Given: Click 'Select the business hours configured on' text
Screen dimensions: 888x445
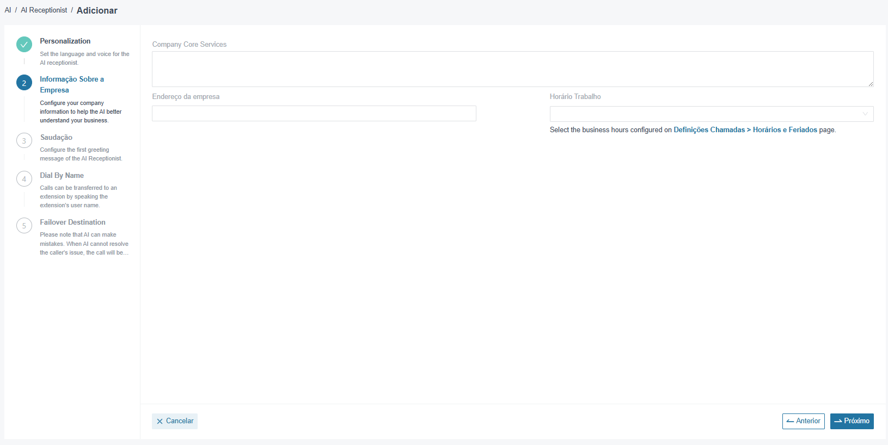Looking at the screenshot, I should pyautogui.click(x=611, y=130).
